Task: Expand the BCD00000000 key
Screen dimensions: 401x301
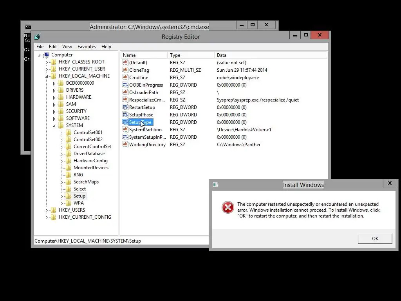Action: click(54, 83)
